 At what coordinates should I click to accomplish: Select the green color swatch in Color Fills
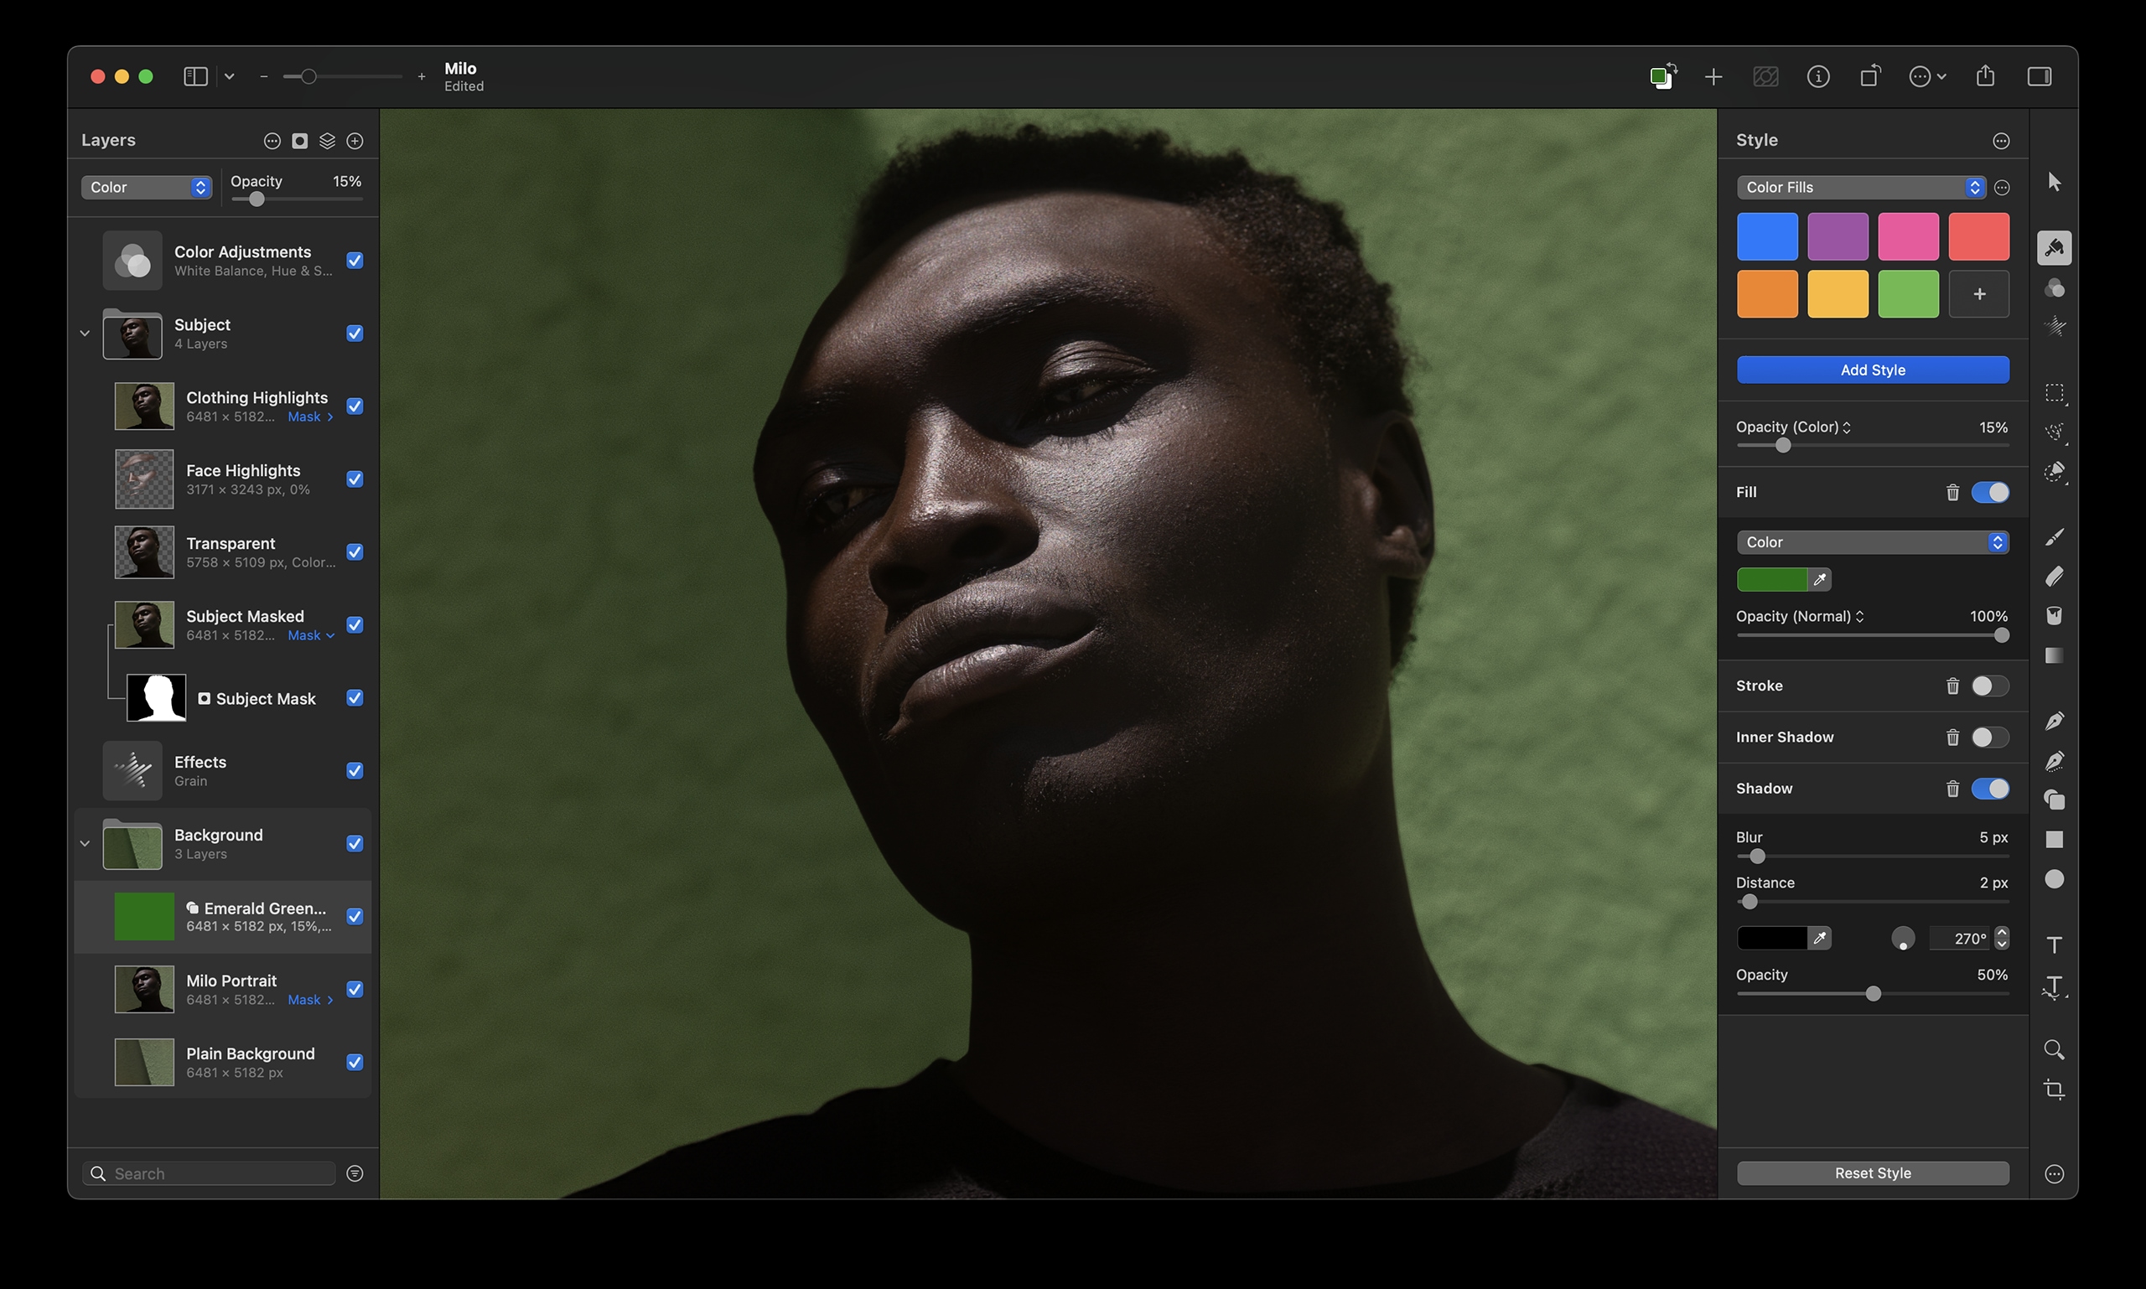point(1908,293)
